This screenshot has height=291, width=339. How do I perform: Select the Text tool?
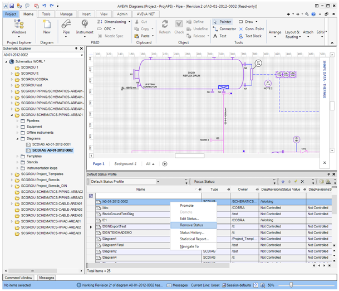tap(220, 36)
